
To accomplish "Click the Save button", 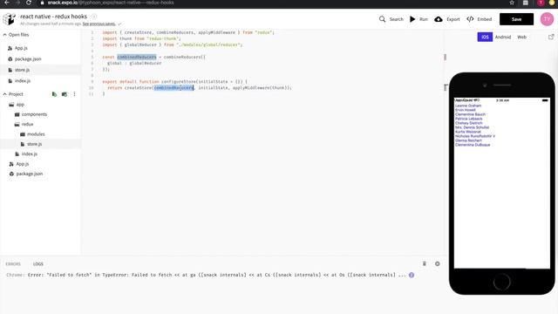I will [x=516, y=19].
